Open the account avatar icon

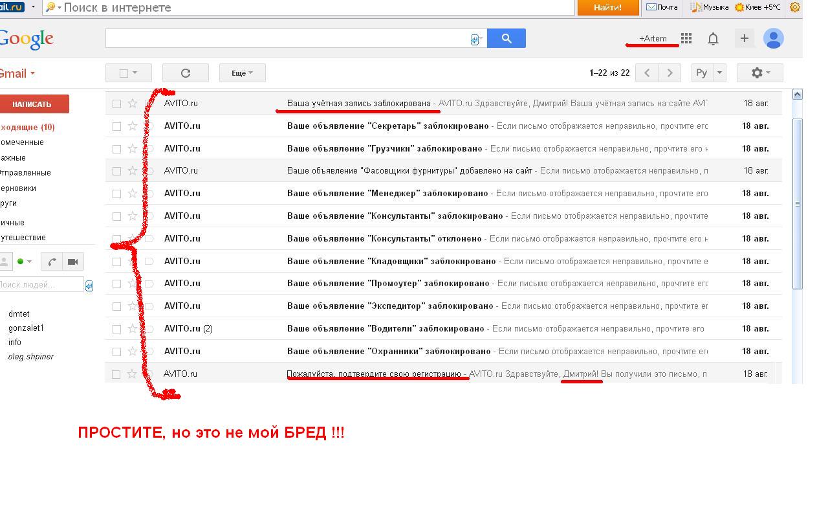pyautogui.click(x=774, y=38)
